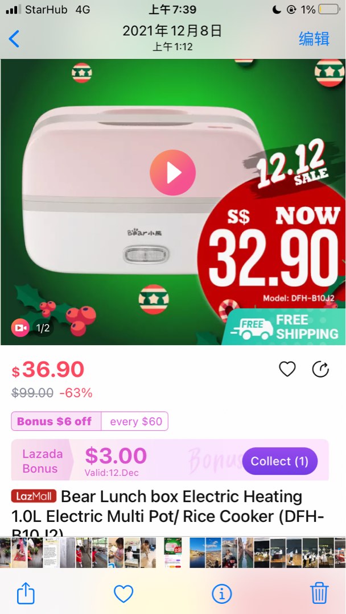Tap the product share arrow icon

[x=320, y=369]
